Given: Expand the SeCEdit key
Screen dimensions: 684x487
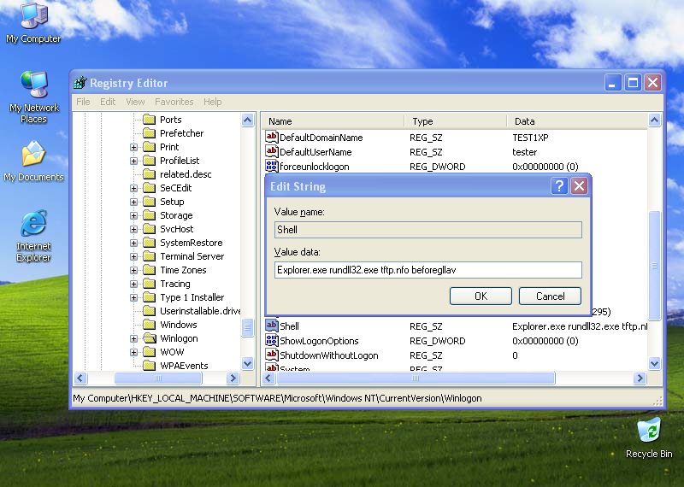Looking at the screenshot, I should (134, 188).
